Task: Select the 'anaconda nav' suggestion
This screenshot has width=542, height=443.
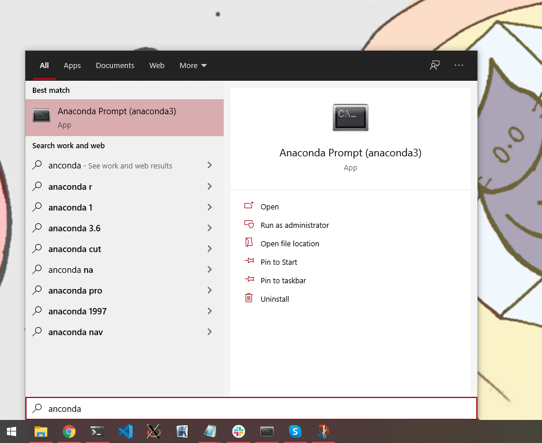Action: click(x=125, y=332)
